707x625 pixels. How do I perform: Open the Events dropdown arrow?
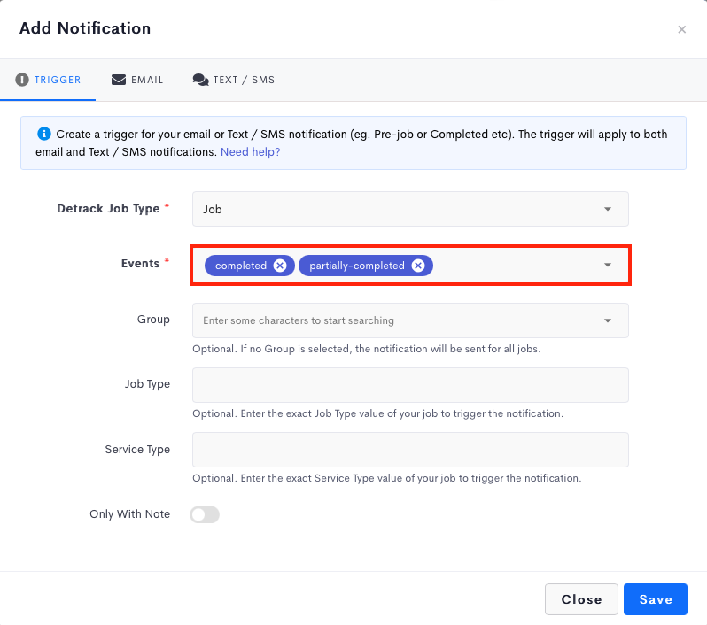(x=608, y=265)
